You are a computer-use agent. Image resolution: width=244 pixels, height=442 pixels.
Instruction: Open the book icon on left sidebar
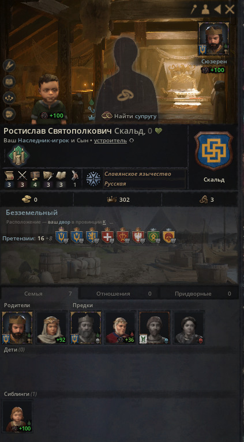pyautogui.click(x=9, y=82)
